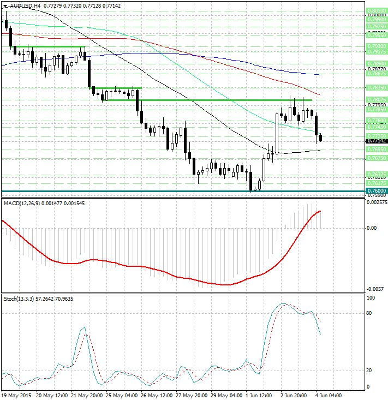Click the 0.77600 price level label

(x=377, y=120)
